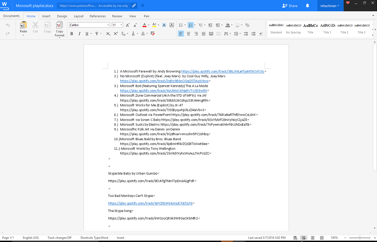Image resolution: width=377 pixels, height=242 pixels.
Task: Open the Calibri font name dropdown
Action: click(x=108, y=25)
